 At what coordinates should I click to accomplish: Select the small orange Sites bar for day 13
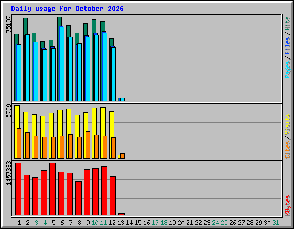(122, 156)
